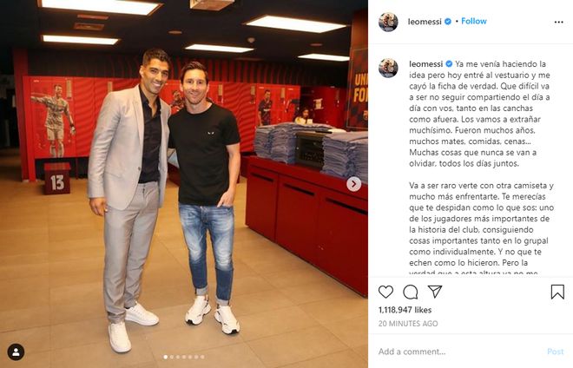Open the three-dot more options menu

[x=558, y=23]
